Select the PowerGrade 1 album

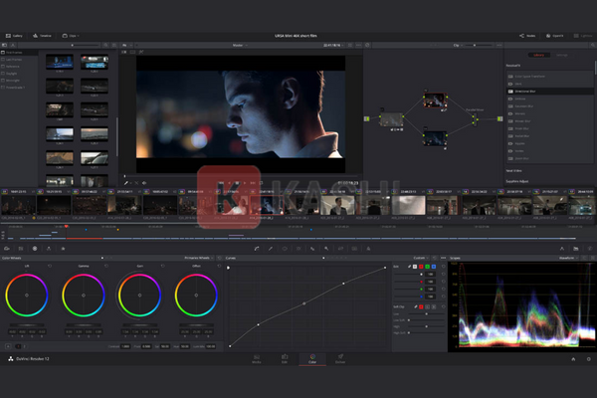click(19, 88)
